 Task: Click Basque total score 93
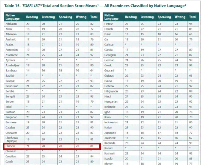[x=92, y=81]
